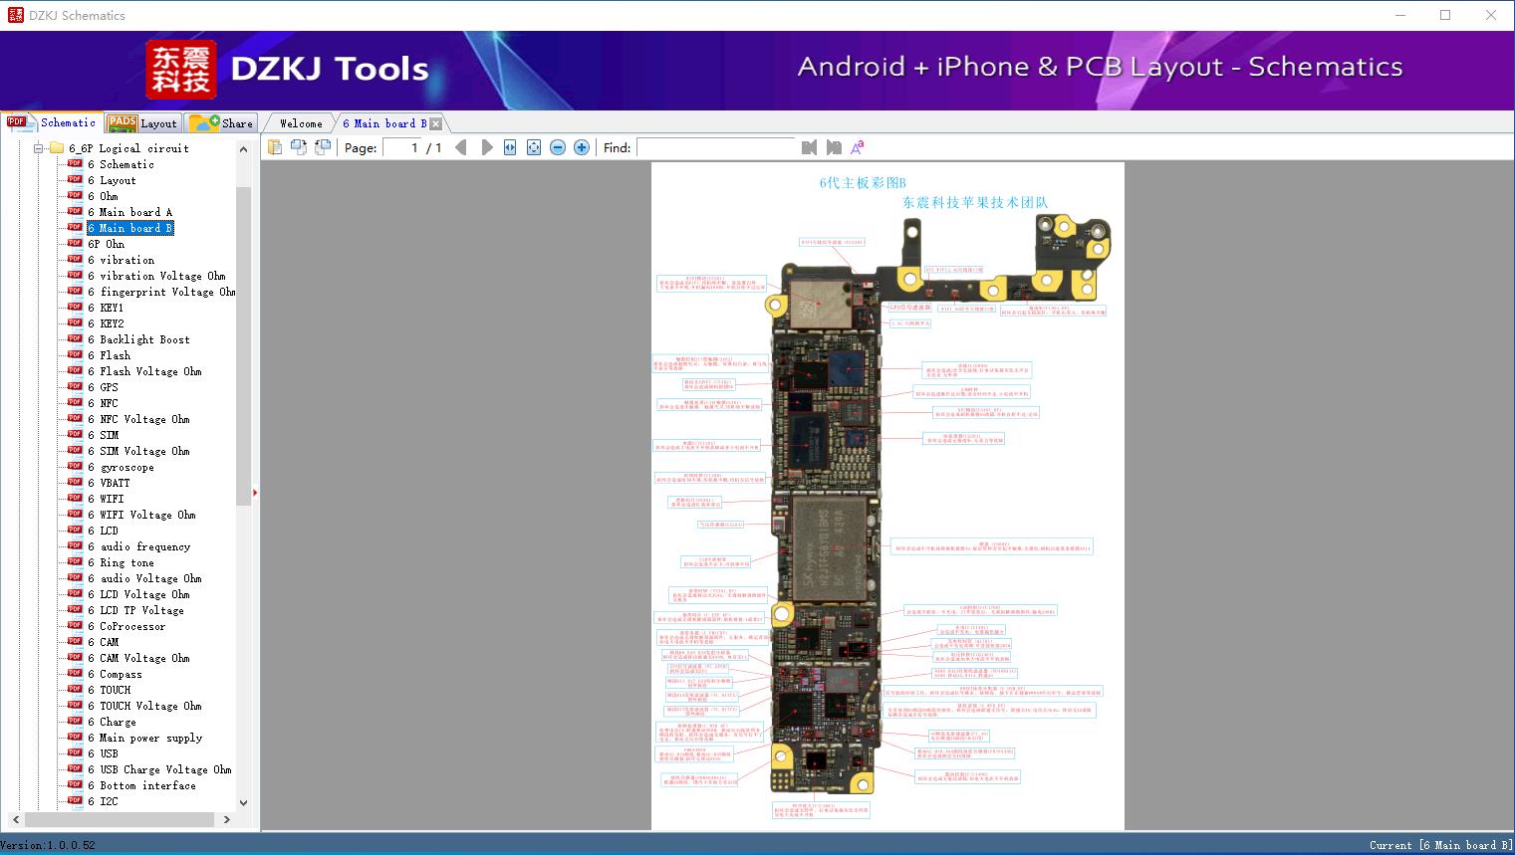Viewport: 1515px width, 855px height.
Task: Close the 6 Main board B tab
Action: click(435, 123)
